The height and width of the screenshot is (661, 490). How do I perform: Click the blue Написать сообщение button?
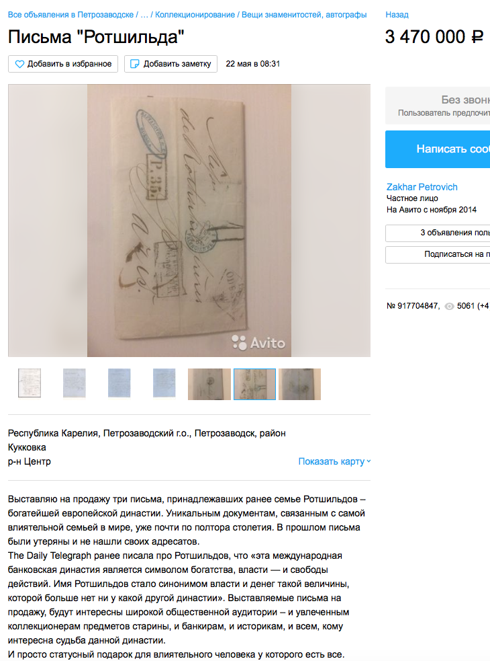tap(438, 149)
